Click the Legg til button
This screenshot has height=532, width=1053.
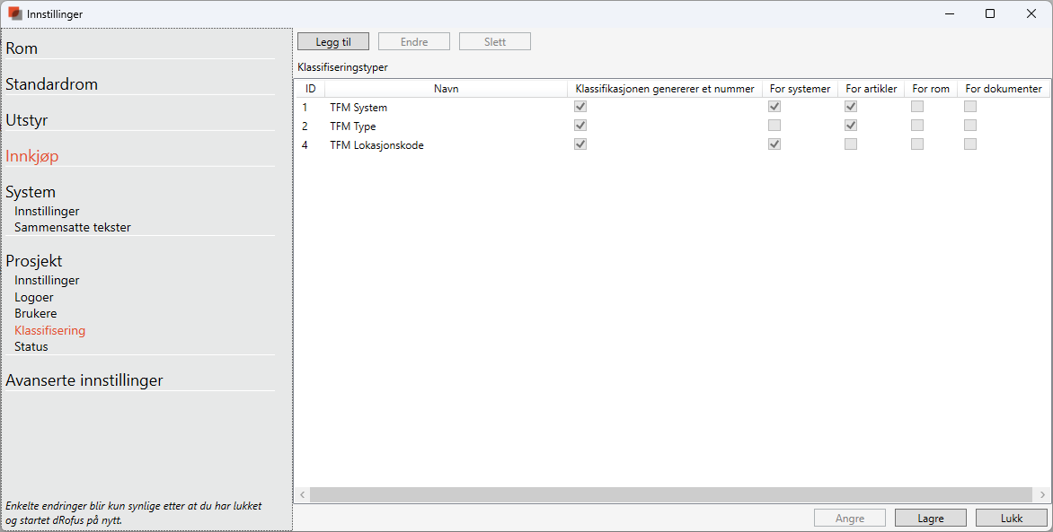point(333,42)
